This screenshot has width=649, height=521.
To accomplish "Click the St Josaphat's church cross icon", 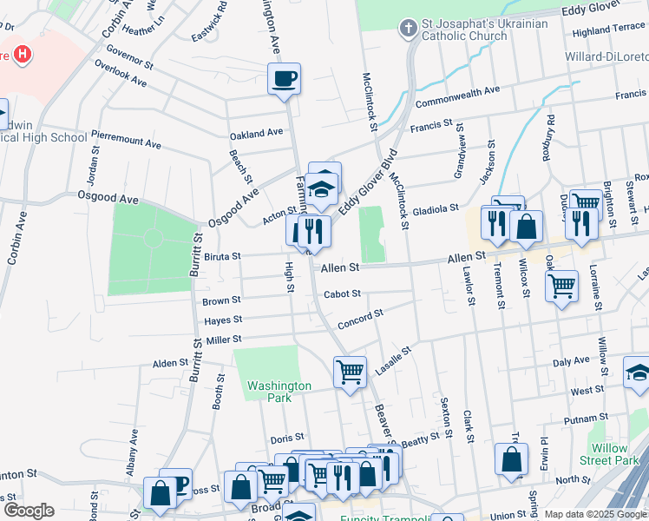I will [x=408, y=30].
